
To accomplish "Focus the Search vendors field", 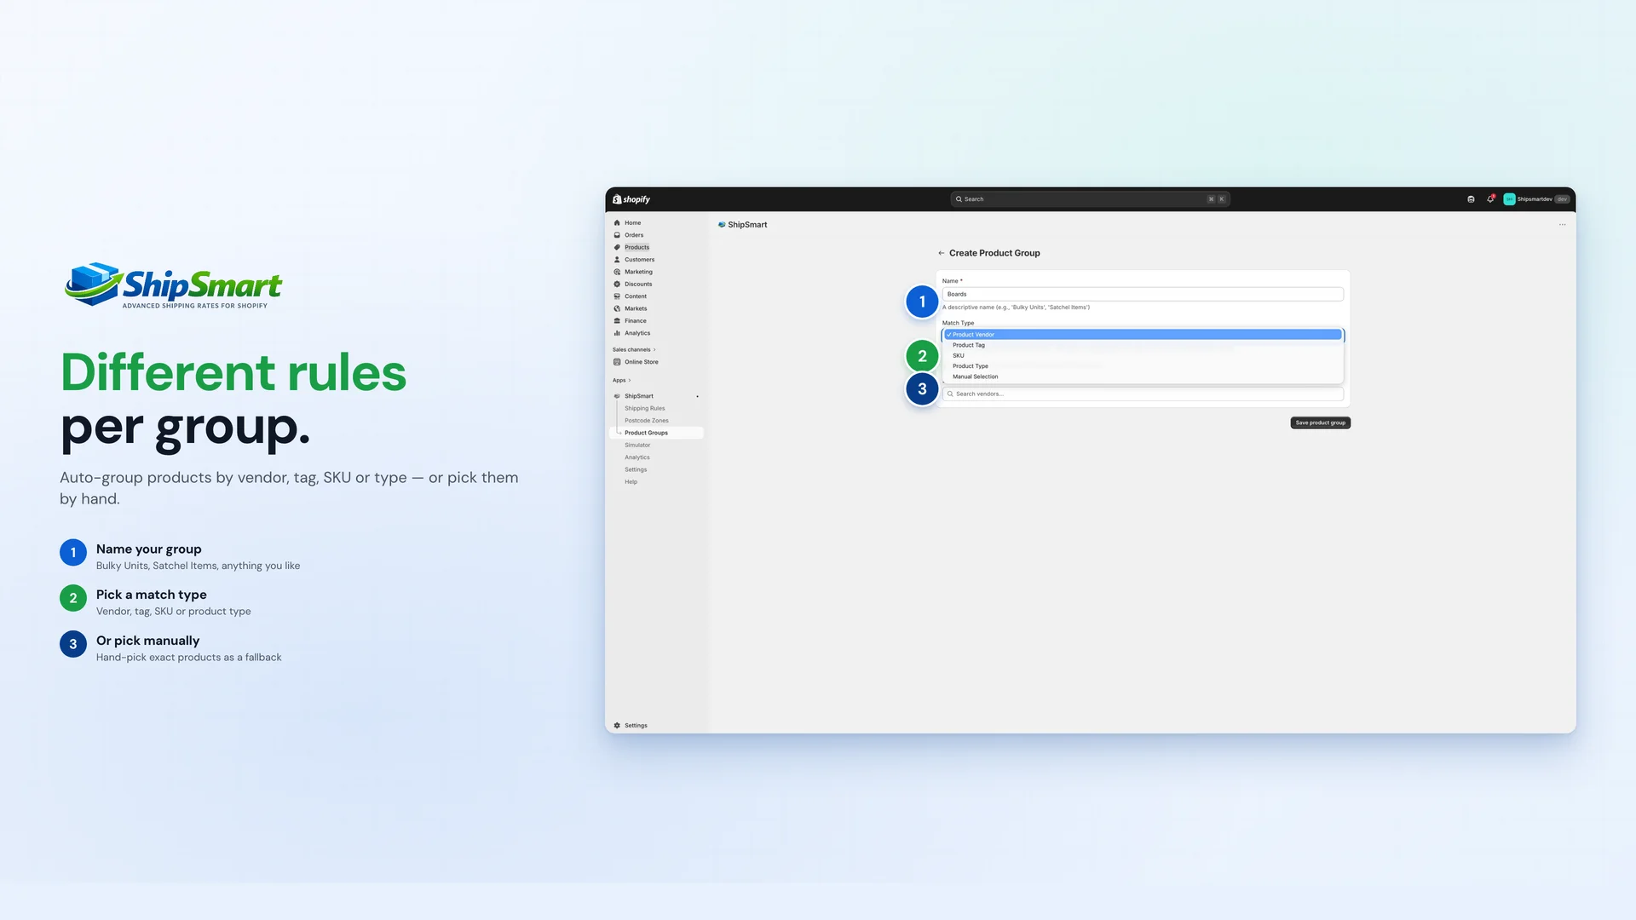I will pyautogui.click(x=1143, y=394).
